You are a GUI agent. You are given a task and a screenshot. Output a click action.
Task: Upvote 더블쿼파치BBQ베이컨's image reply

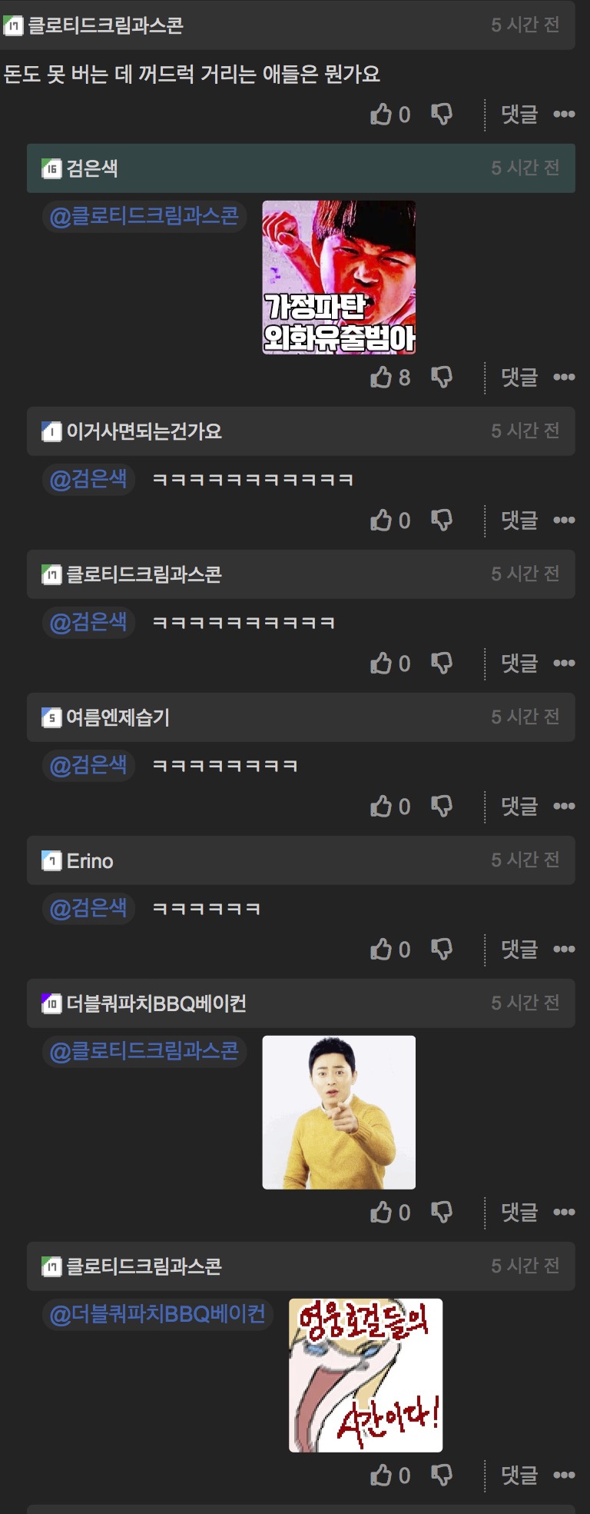tap(381, 1212)
